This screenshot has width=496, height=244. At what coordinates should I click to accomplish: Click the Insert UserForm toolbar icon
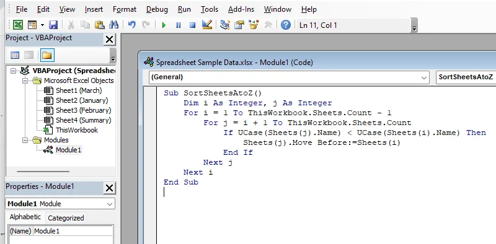point(32,25)
